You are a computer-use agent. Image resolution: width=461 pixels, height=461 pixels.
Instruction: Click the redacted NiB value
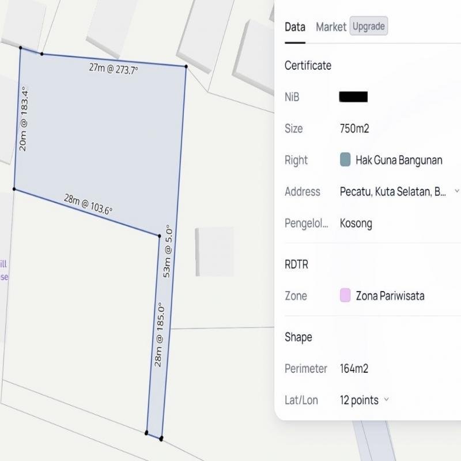click(354, 97)
